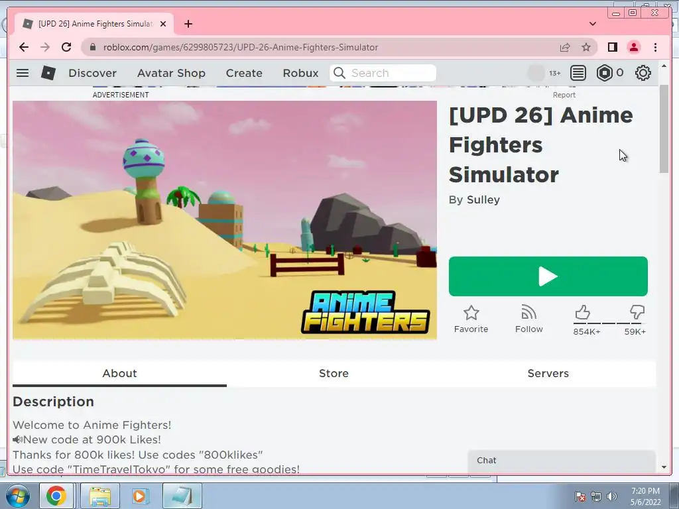The width and height of the screenshot is (679, 509).
Task: Bookmark this page with star
Action: (586, 47)
